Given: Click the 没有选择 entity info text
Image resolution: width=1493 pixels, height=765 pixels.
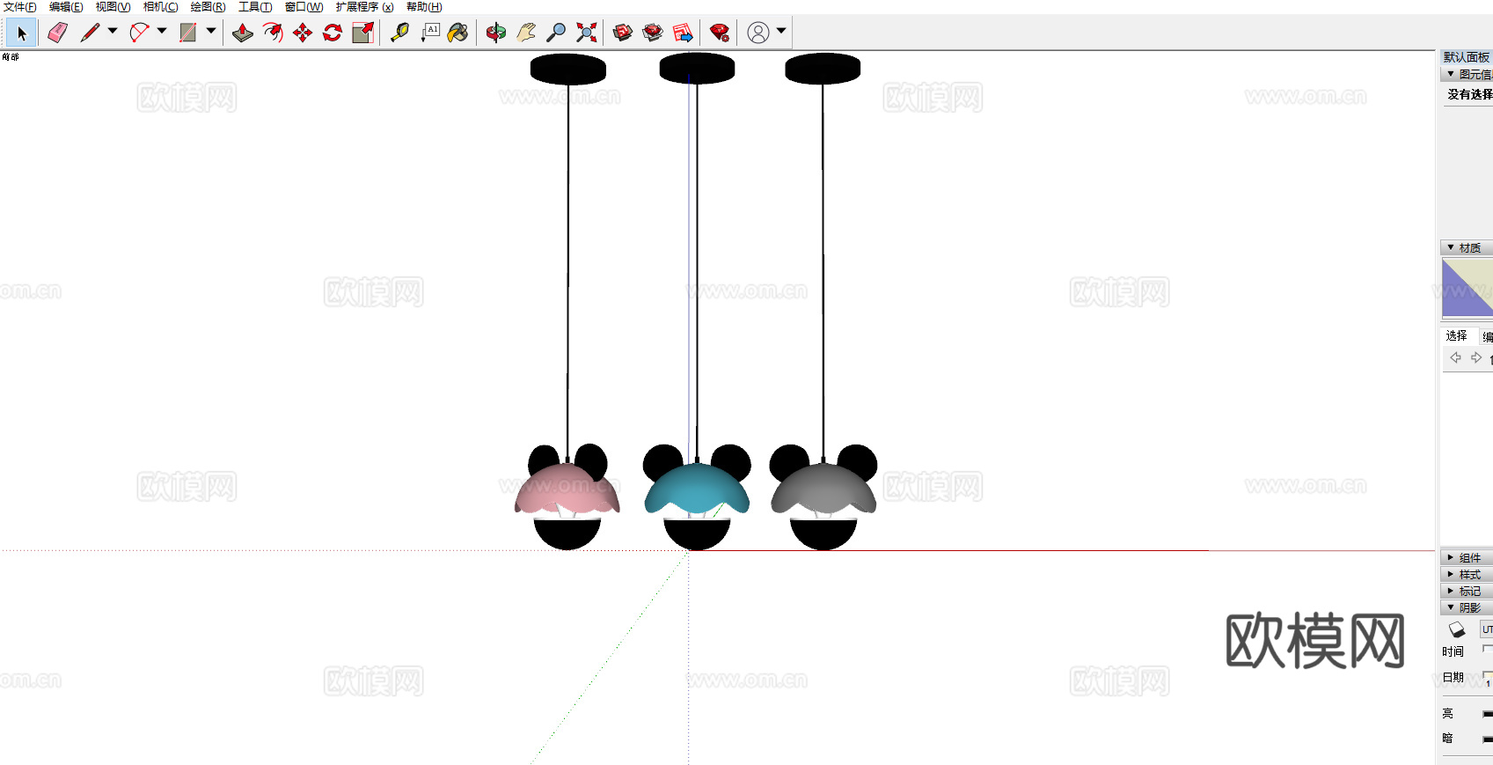Looking at the screenshot, I should (1469, 94).
